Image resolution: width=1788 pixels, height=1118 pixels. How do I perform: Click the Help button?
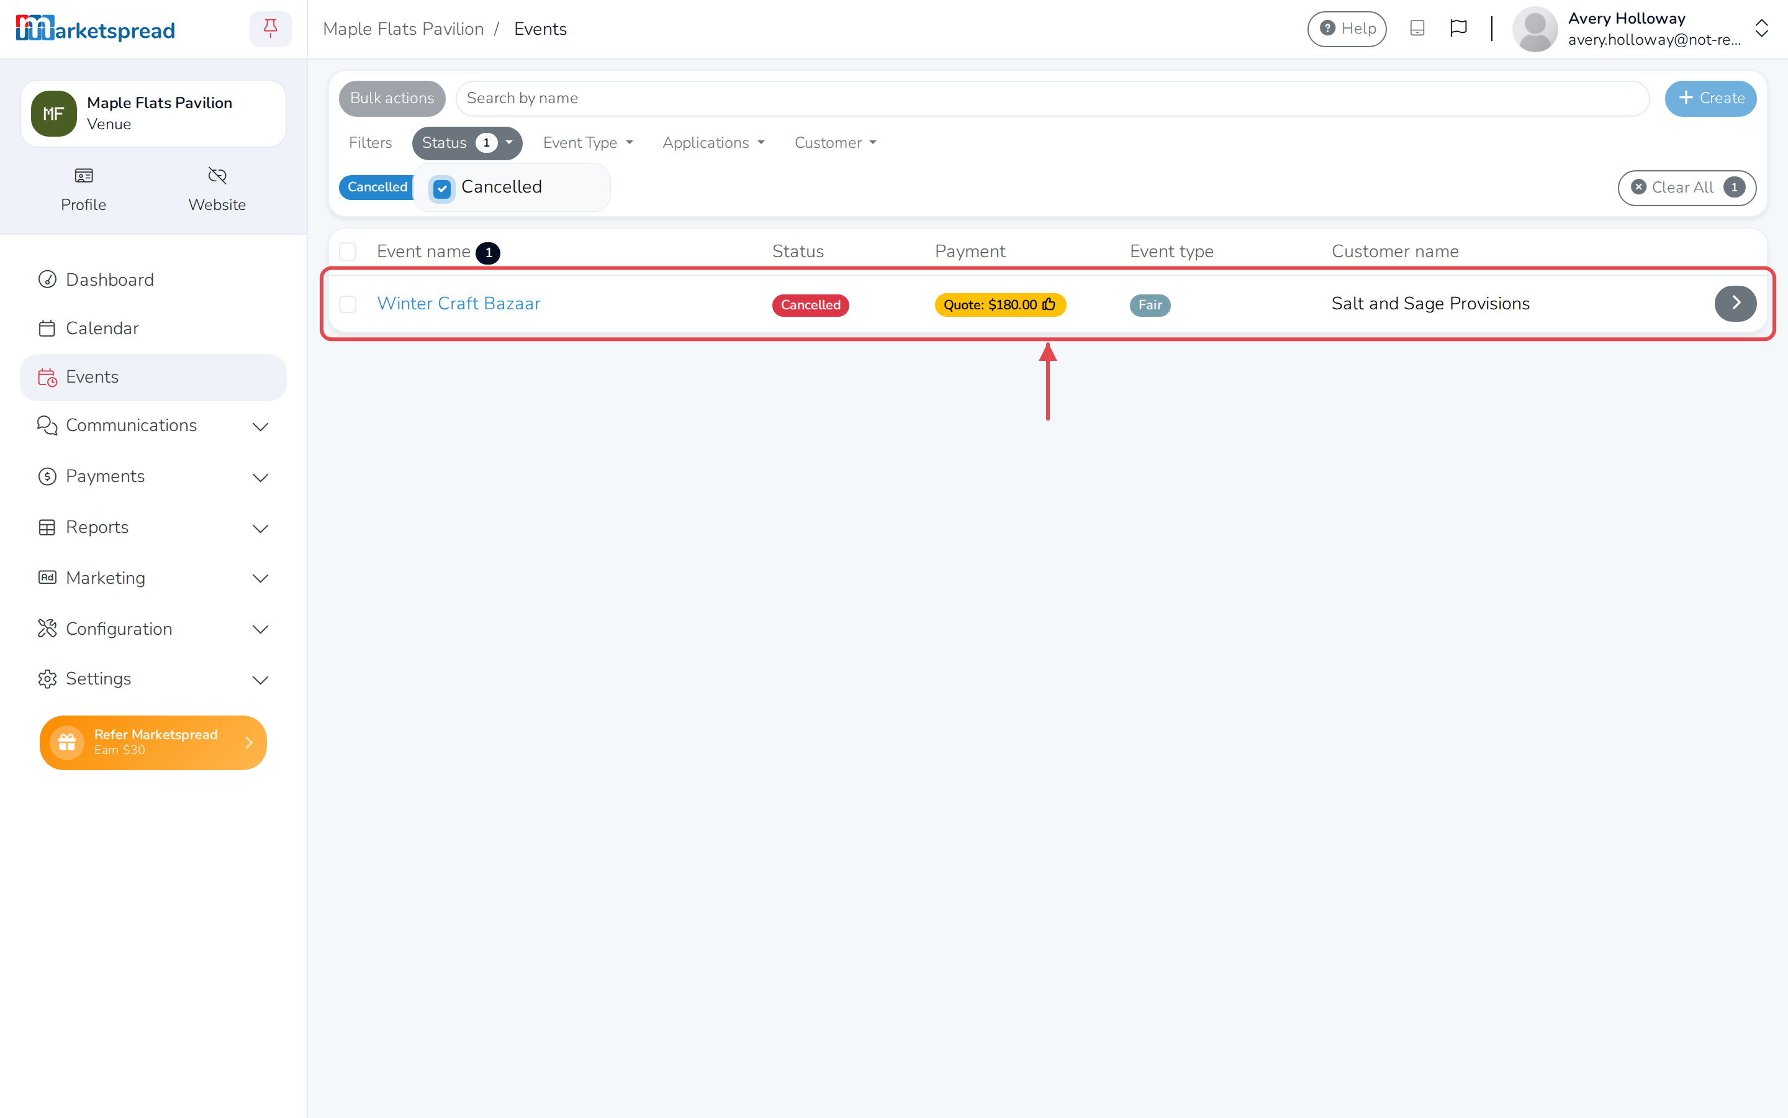pyautogui.click(x=1347, y=29)
